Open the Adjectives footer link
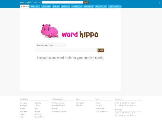This screenshot has width=162, height=122. (38, 103)
